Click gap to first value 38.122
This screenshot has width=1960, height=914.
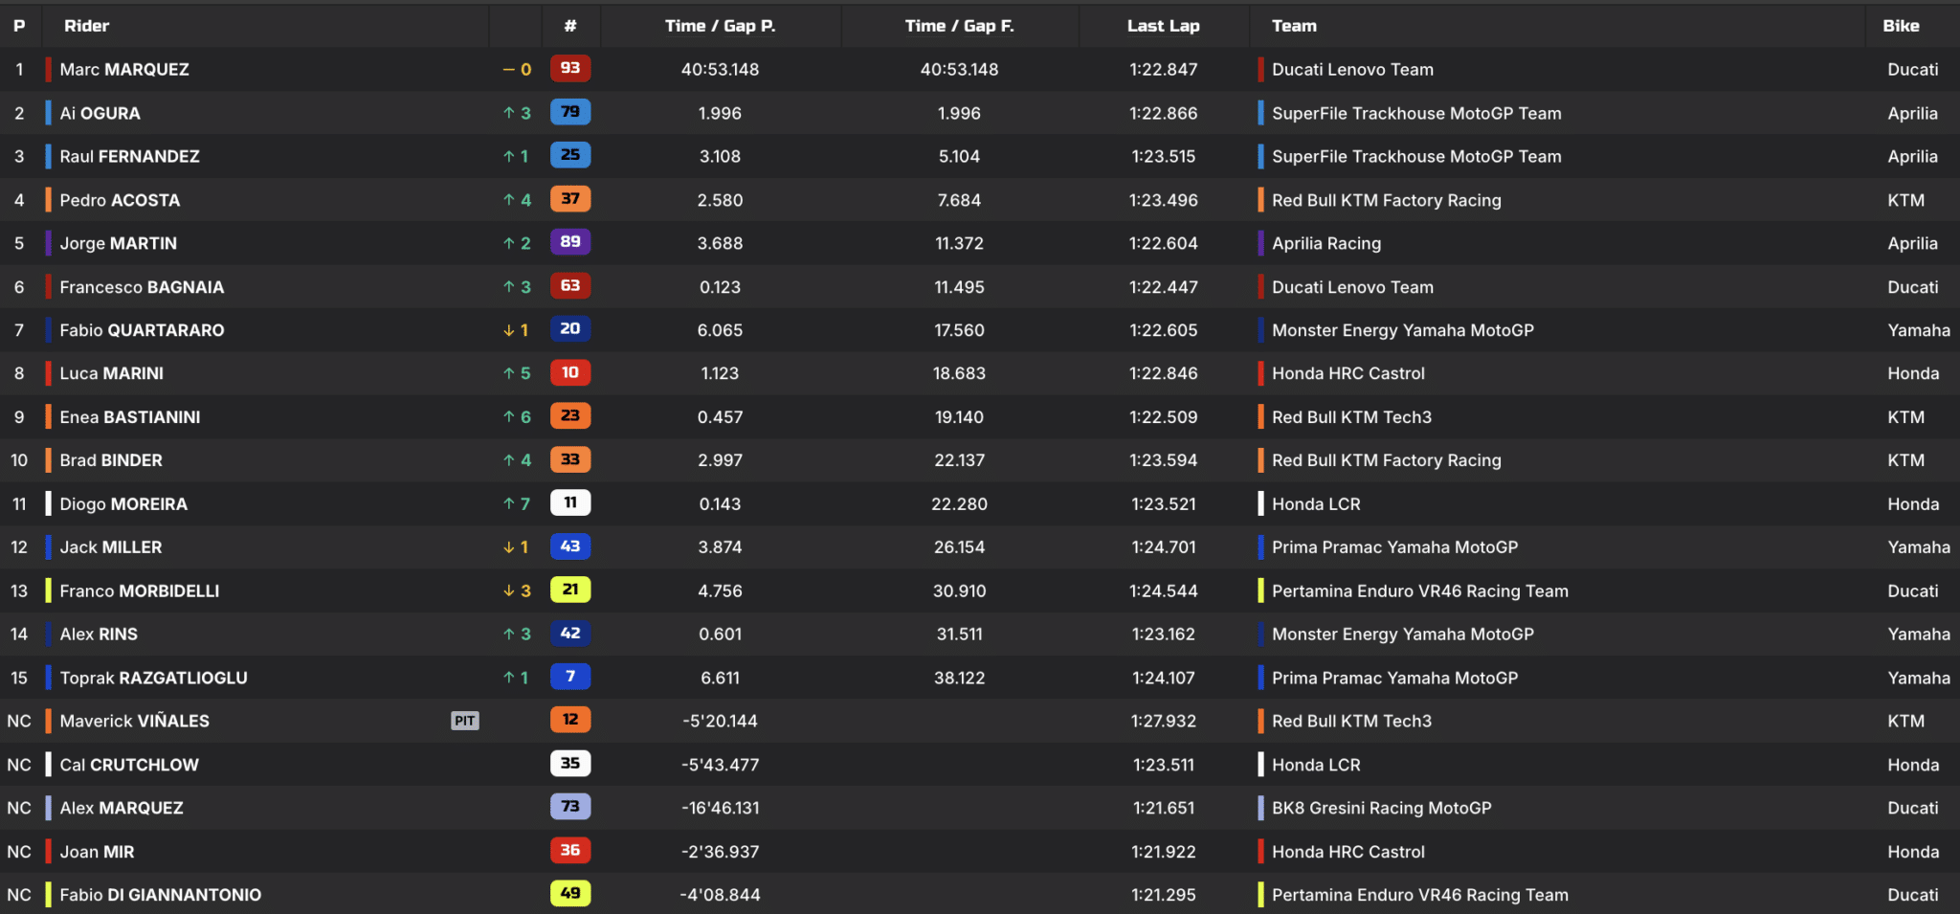(959, 678)
